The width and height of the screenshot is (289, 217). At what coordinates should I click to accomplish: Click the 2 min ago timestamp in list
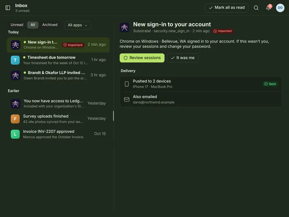pyautogui.click(x=97, y=45)
